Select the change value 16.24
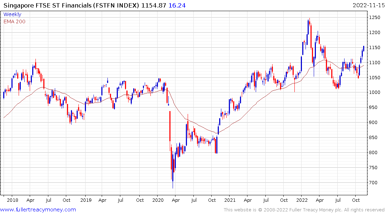Screen dimensions: 385x215 click(177, 5)
